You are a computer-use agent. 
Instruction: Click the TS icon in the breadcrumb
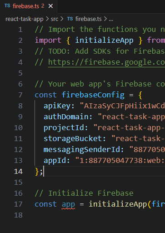pos(70,19)
